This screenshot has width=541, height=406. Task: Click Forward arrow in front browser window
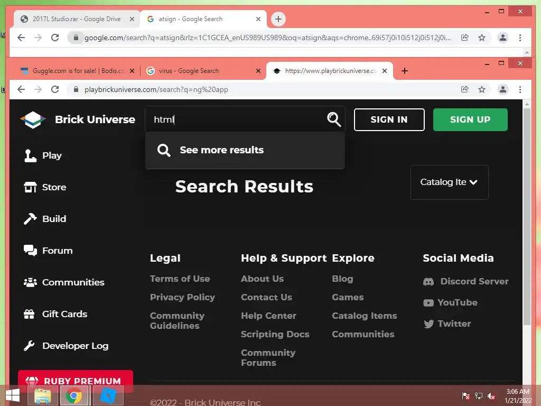coord(38,89)
